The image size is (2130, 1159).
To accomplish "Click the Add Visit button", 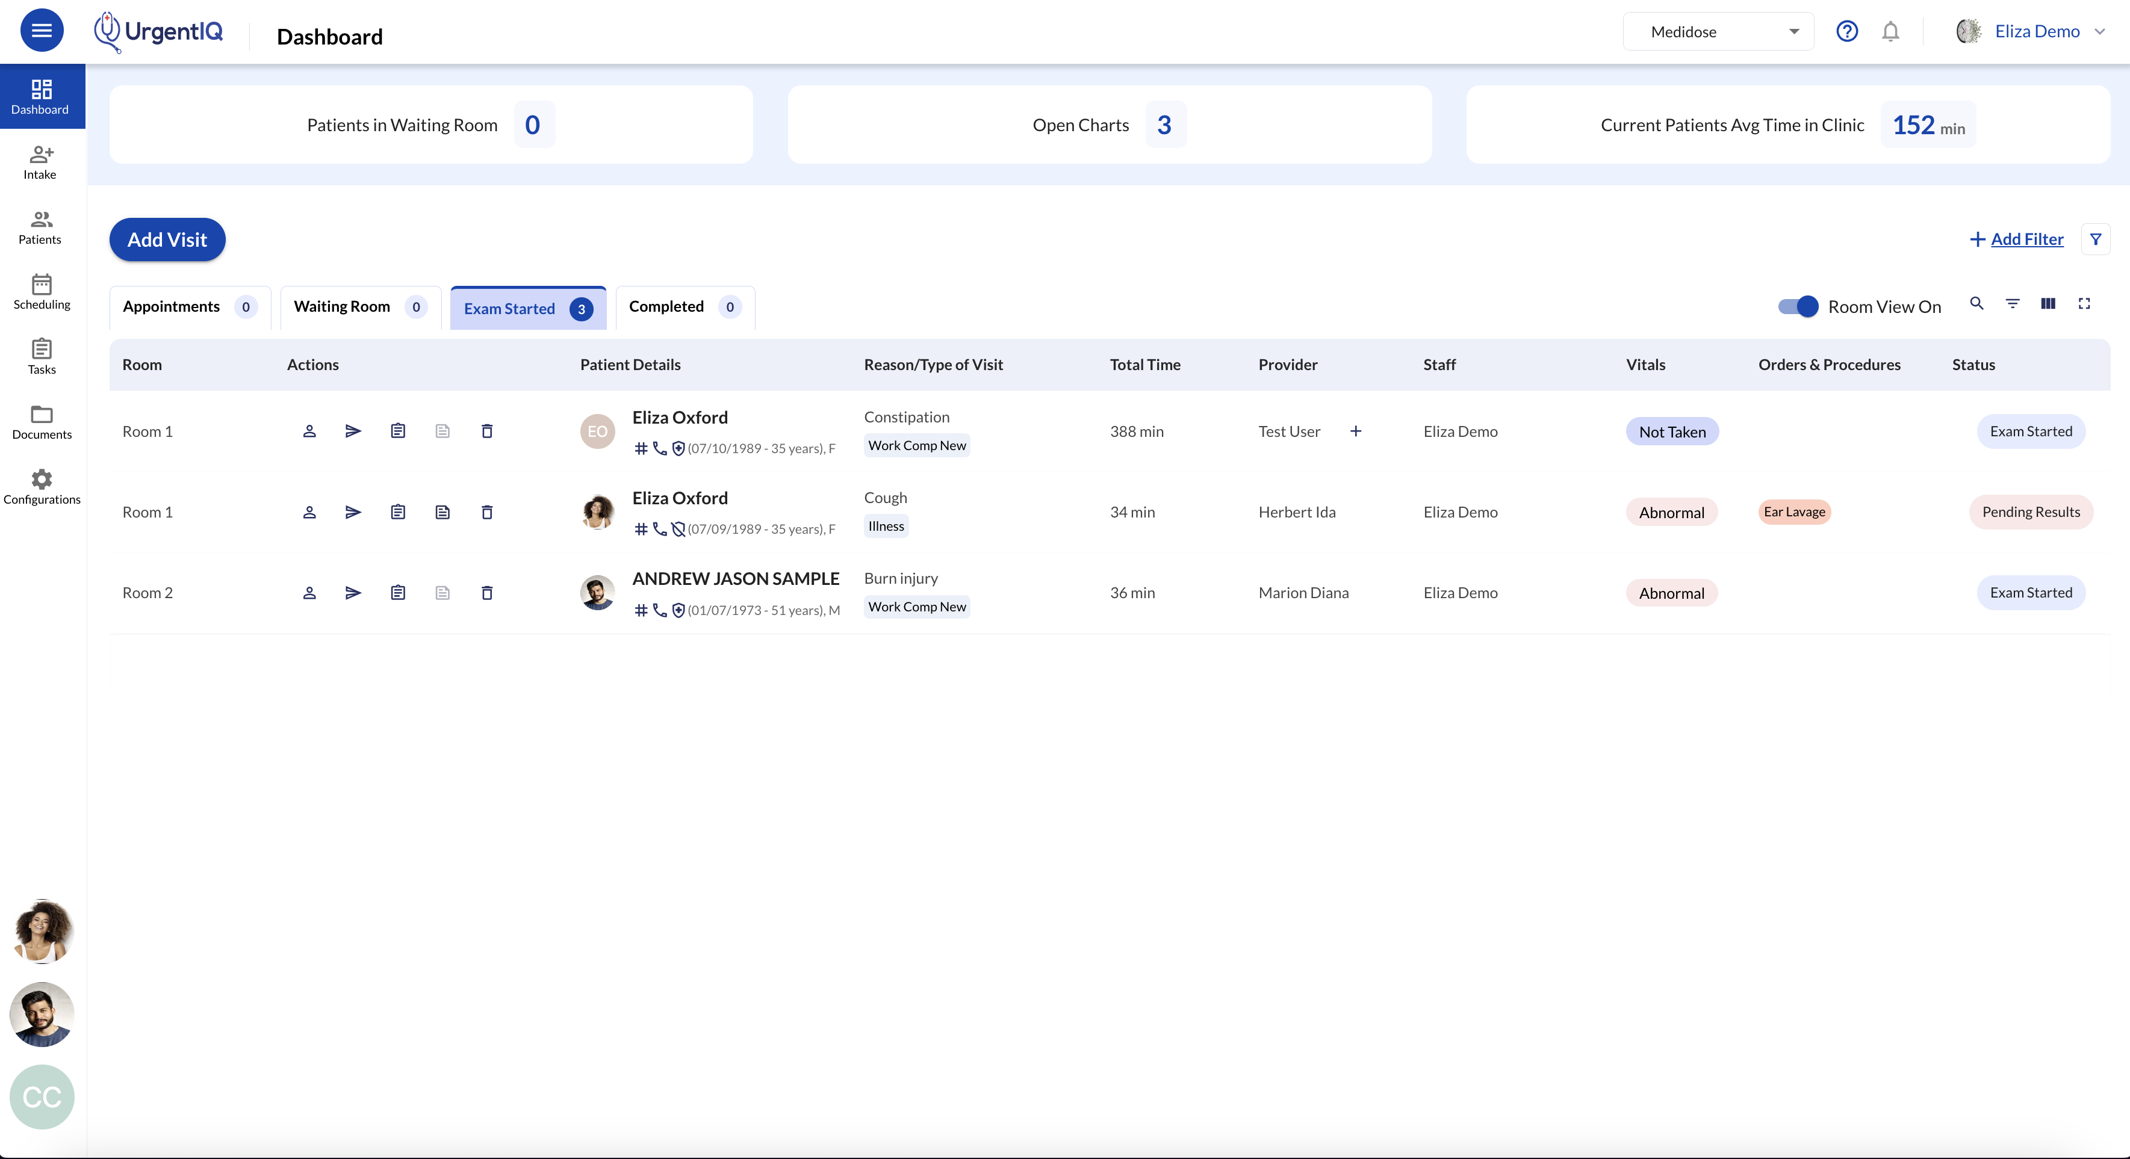I will coord(167,240).
